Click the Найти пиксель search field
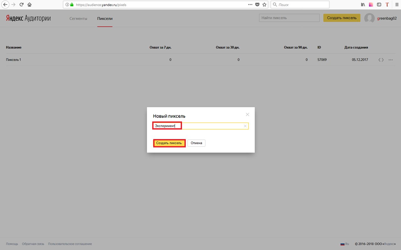 pyautogui.click(x=289, y=18)
